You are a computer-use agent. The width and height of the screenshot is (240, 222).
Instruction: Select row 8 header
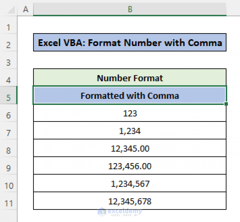[8, 148]
